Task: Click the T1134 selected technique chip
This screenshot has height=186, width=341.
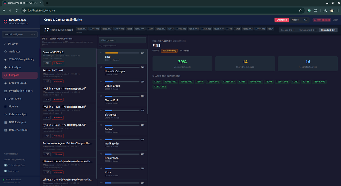Action: click(x=150, y=29)
